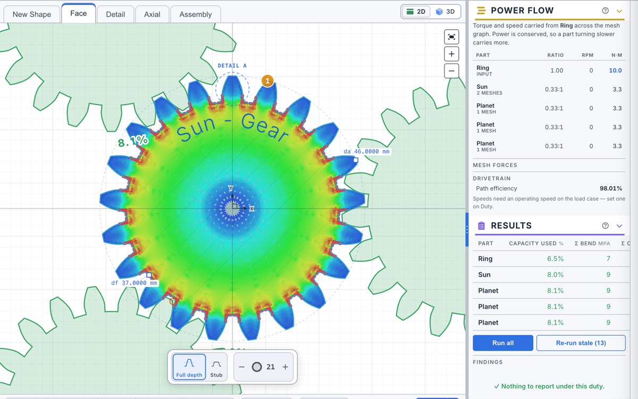Click the gear icon beside tooth count

pos(257,367)
